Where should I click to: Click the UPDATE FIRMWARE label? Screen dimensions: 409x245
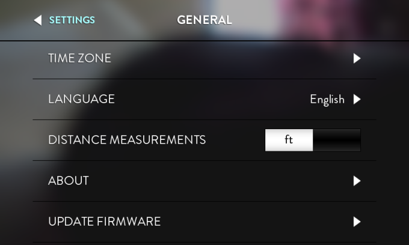[x=104, y=222]
